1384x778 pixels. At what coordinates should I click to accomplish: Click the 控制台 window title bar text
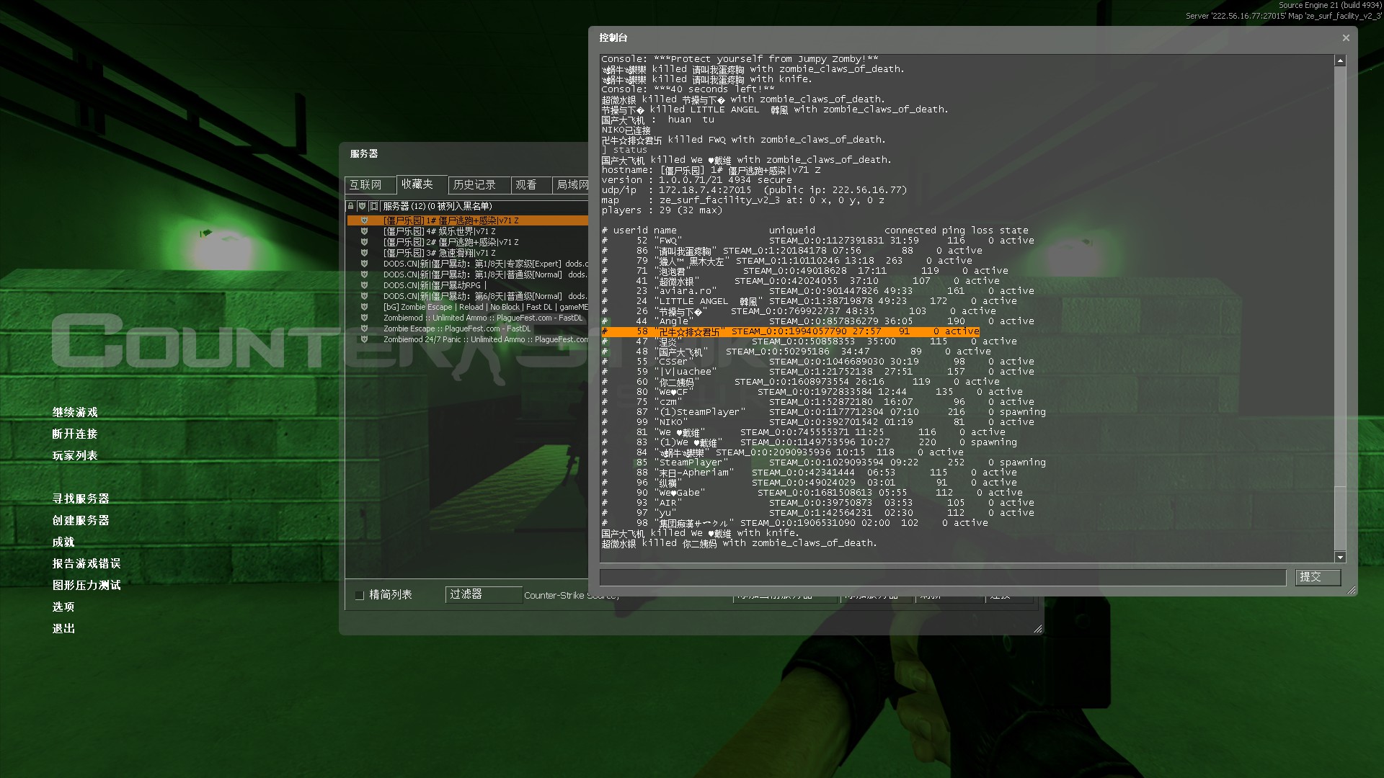(613, 37)
